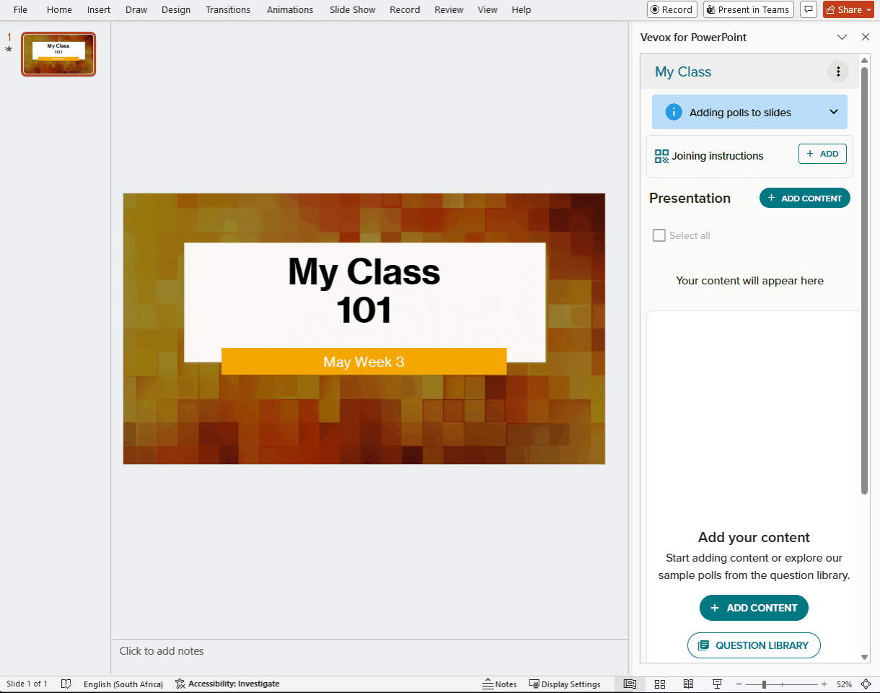Viewport: 880px width, 693px height.
Task: Click the slide 1 transition star icon
Action: click(9, 49)
